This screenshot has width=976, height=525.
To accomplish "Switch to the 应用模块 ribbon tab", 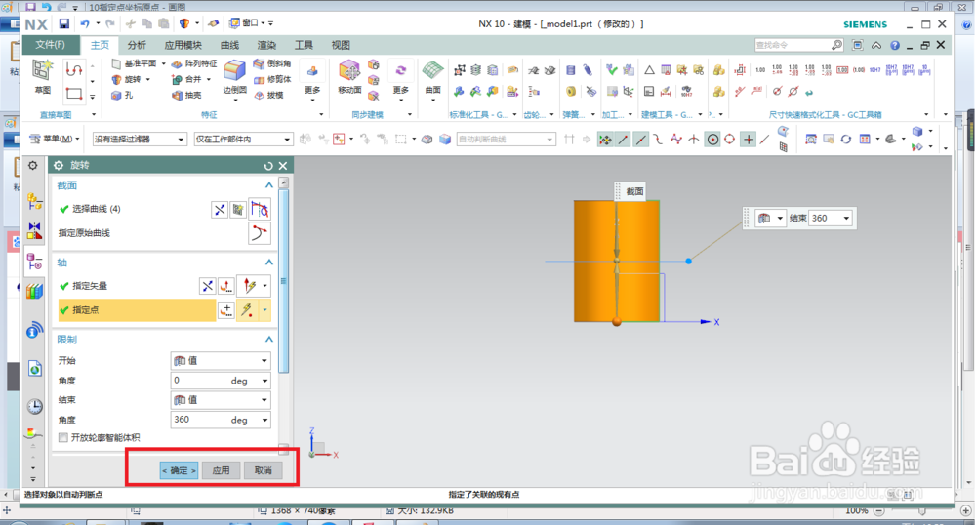I will click(x=183, y=45).
